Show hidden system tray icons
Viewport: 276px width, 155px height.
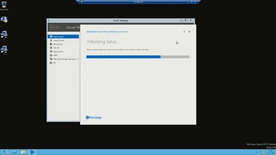[256, 152]
